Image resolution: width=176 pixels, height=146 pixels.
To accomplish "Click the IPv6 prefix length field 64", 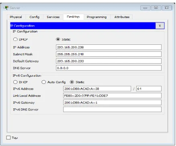I will (149, 89).
